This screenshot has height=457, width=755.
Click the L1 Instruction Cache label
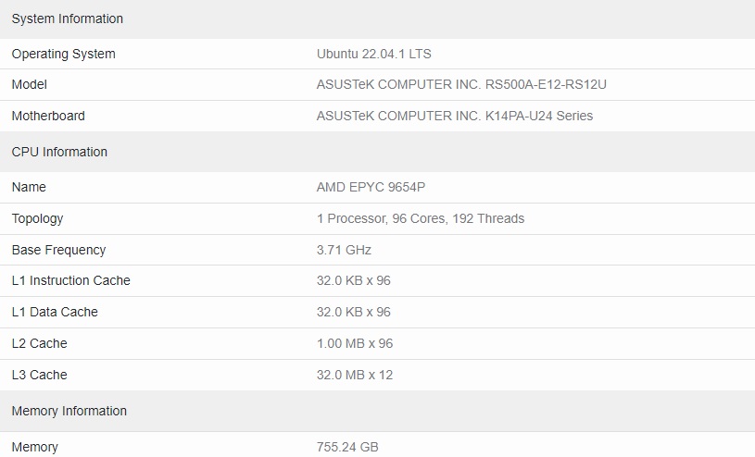[x=70, y=280]
